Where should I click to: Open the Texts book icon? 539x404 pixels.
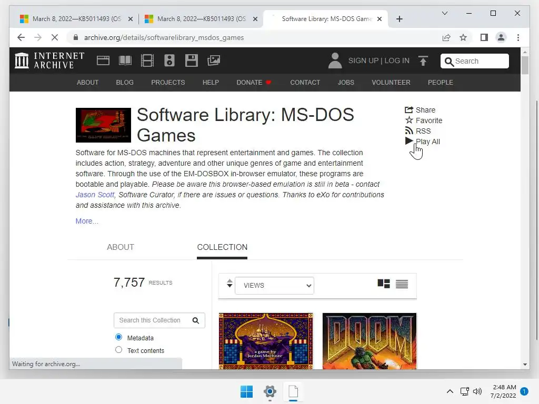point(125,60)
